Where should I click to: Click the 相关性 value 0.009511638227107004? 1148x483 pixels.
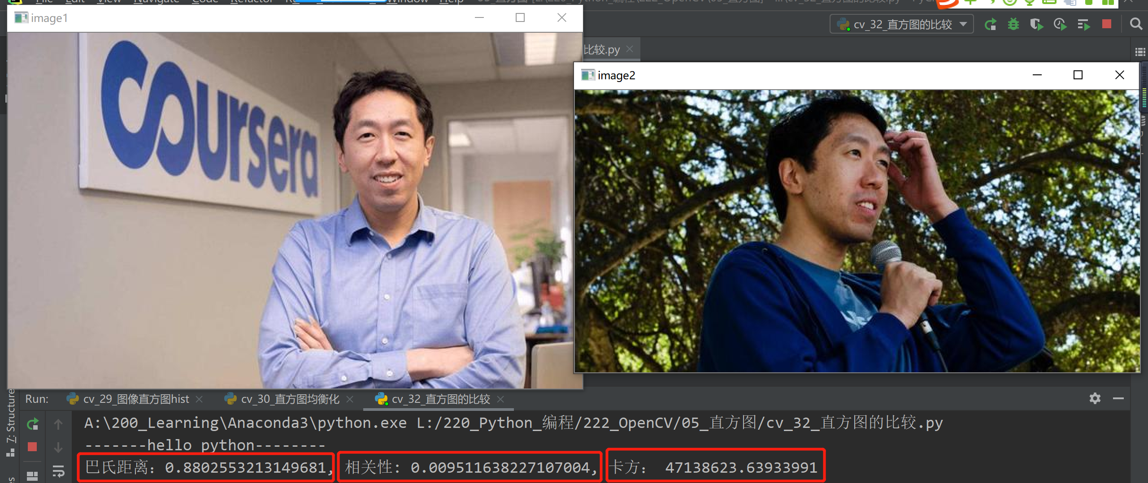[500, 468]
